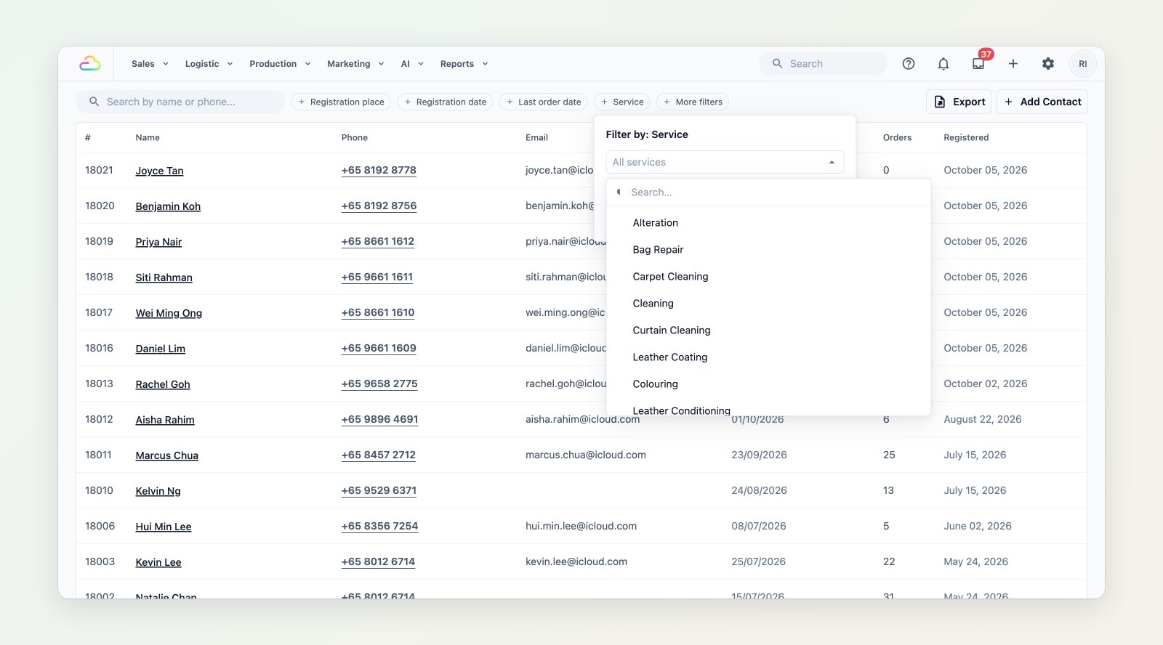Open Benjamin Koh contact link

pos(168,206)
